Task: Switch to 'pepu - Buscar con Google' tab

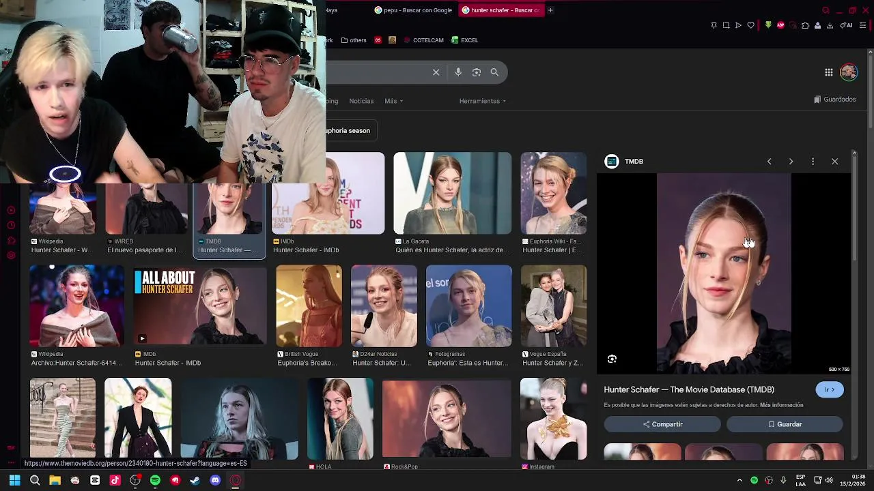Action: point(413,10)
